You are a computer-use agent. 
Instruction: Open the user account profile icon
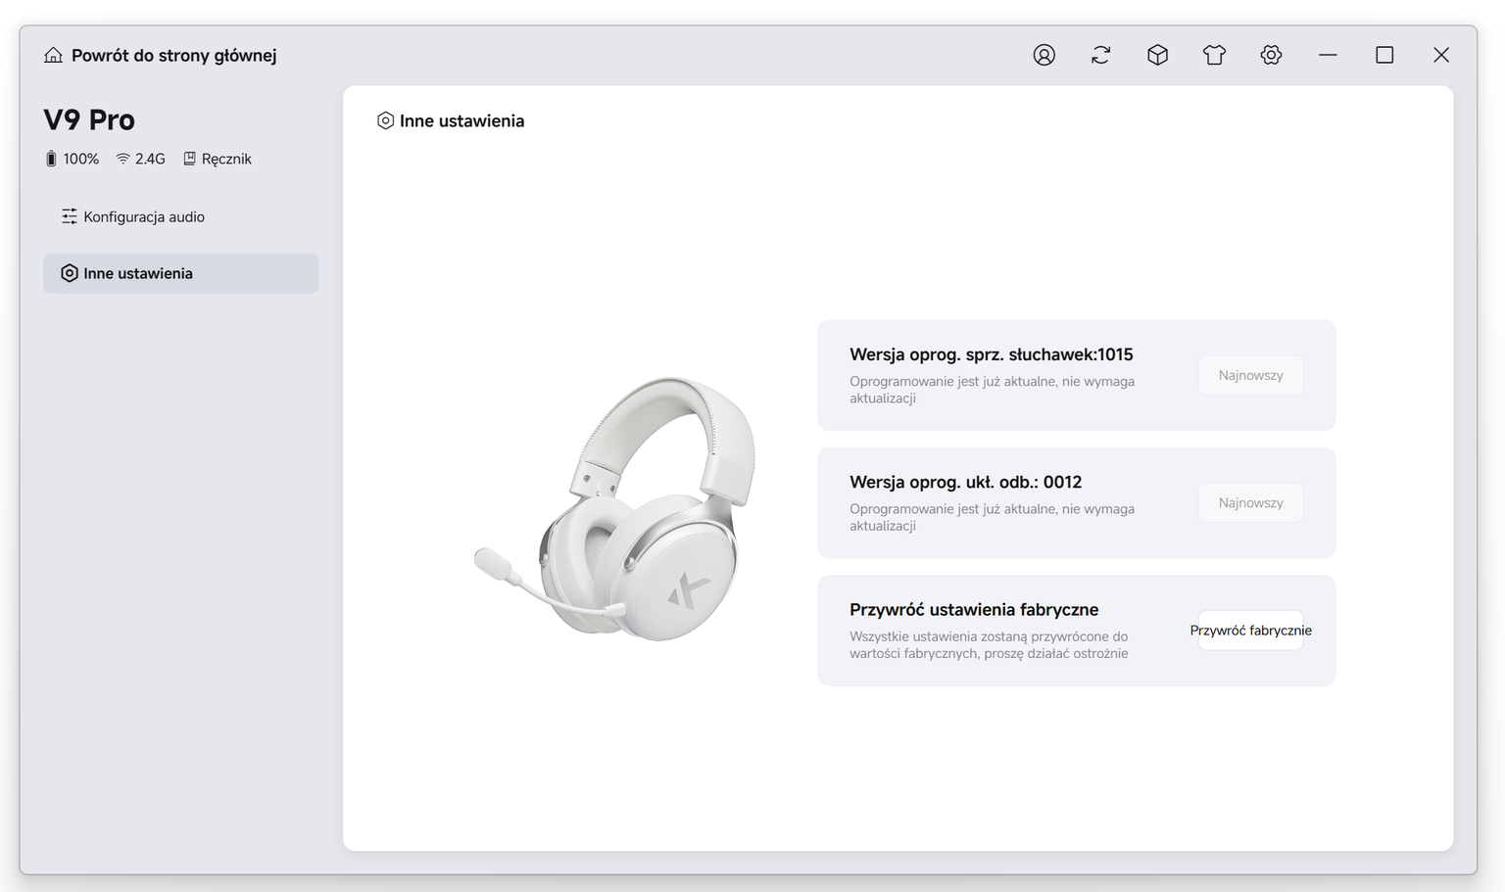click(x=1044, y=55)
